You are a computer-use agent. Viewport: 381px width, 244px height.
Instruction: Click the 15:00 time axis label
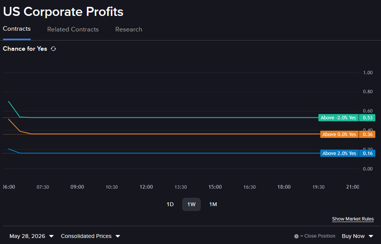[215, 187]
